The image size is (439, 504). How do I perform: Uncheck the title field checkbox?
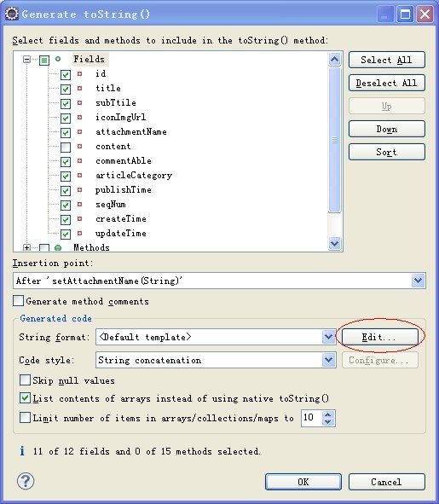coord(66,90)
